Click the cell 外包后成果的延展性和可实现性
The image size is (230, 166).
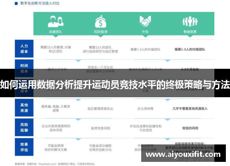pyautogui.click(x=146, y=128)
